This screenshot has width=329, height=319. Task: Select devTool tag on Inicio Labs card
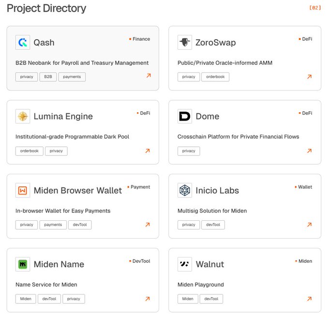point(213,225)
